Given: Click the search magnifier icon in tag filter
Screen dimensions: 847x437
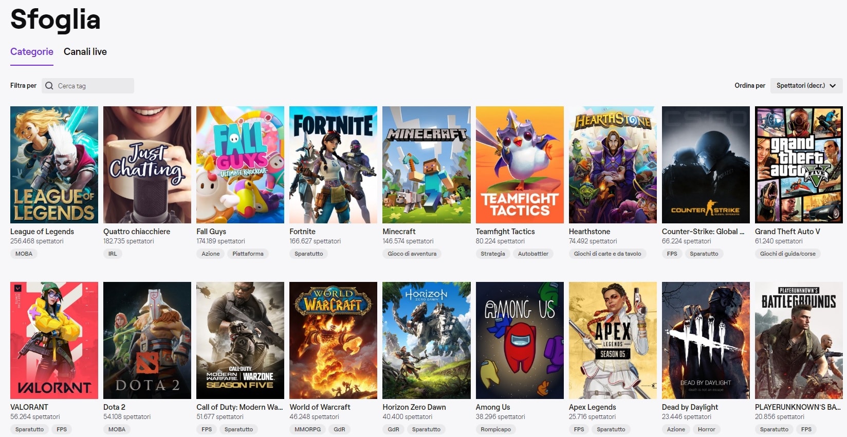Looking at the screenshot, I should [x=49, y=86].
